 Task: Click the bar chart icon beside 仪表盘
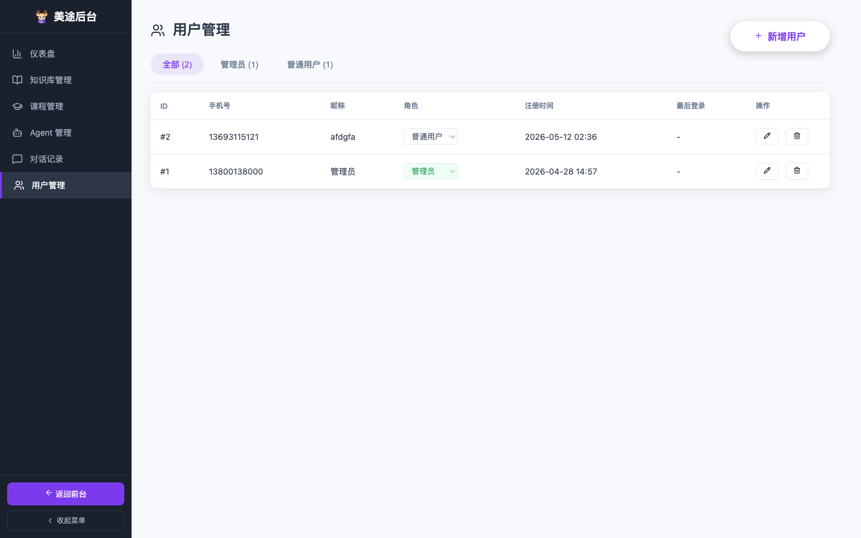[x=17, y=54]
